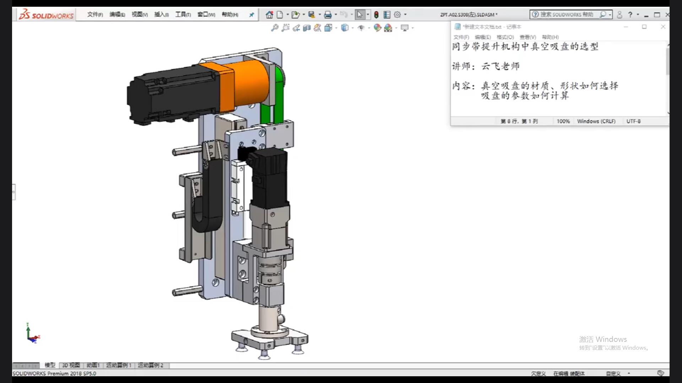The image size is (682, 383).
Task: Toggle the Section View icon
Action: [307, 28]
